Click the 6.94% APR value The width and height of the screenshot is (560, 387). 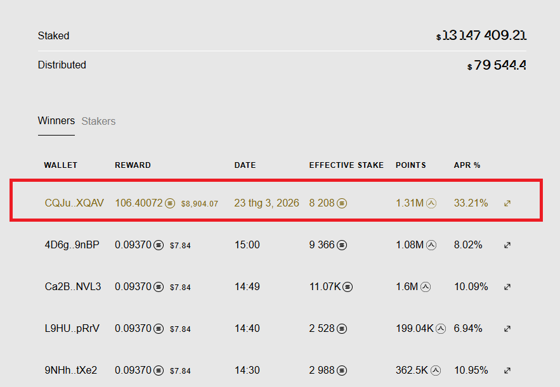pyautogui.click(x=468, y=328)
